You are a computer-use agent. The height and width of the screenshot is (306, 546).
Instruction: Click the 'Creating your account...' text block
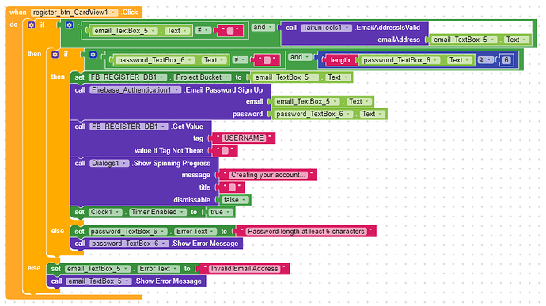pos(268,175)
